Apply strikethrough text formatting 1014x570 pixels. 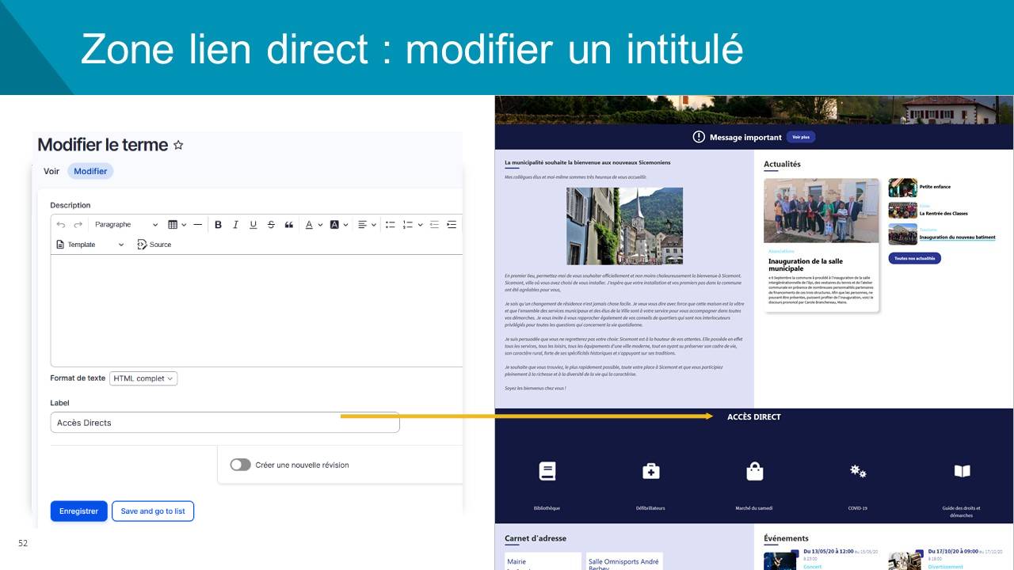[x=271, y=225]
